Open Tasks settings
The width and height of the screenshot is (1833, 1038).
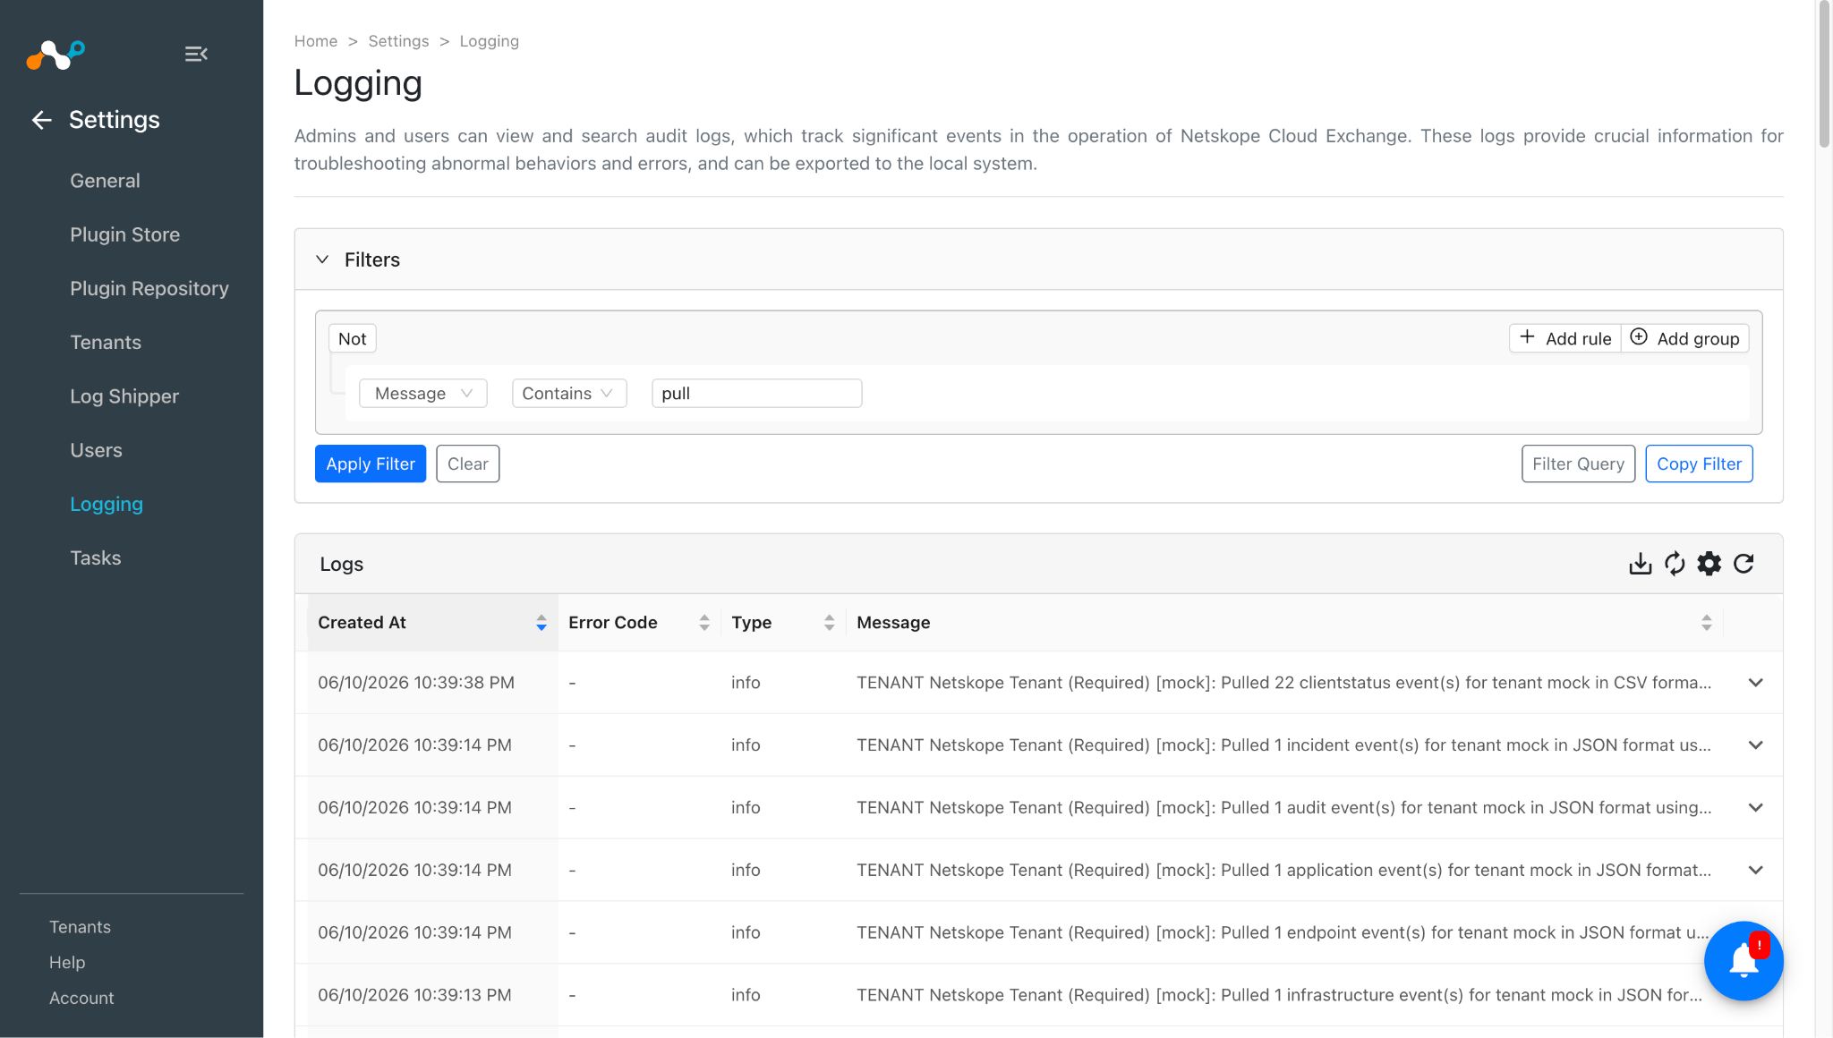click(x=96, y=558)
